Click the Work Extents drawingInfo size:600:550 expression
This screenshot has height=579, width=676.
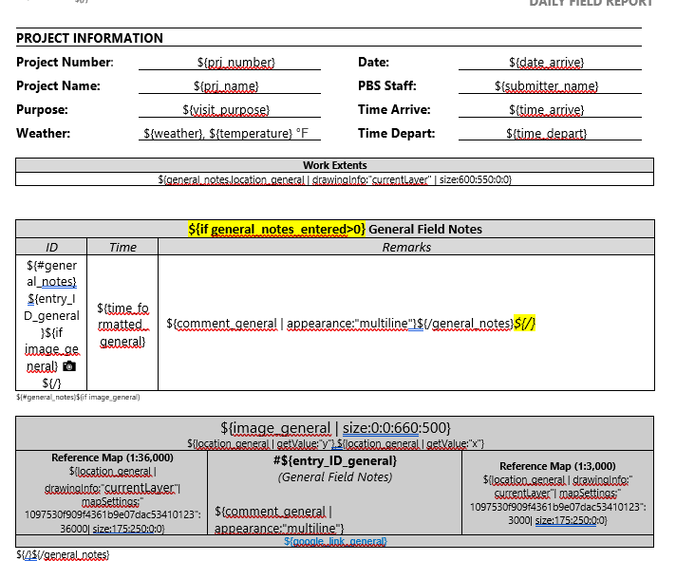point(334,179)
